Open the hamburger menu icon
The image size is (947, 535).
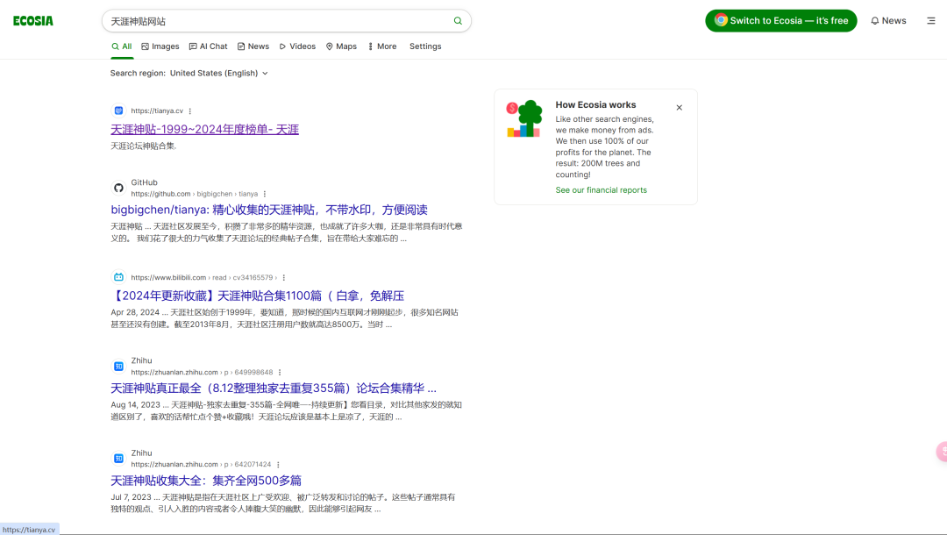click(x=930, y=20)
